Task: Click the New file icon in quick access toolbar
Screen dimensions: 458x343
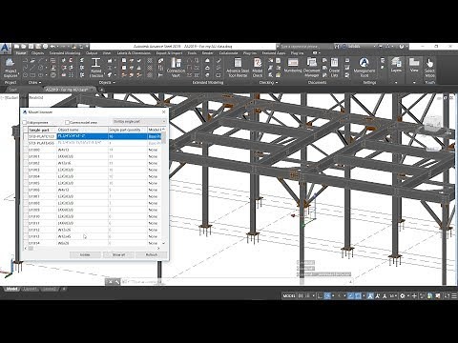Action: pyautogui.click(x=17, y=47)
